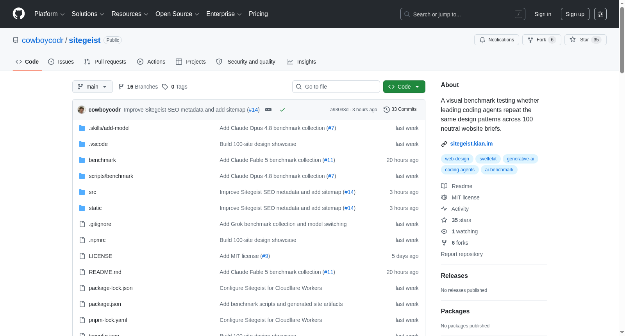Open pull request #14 in latest commit
The width and height of the screenshot is (625, 336).
254,110
